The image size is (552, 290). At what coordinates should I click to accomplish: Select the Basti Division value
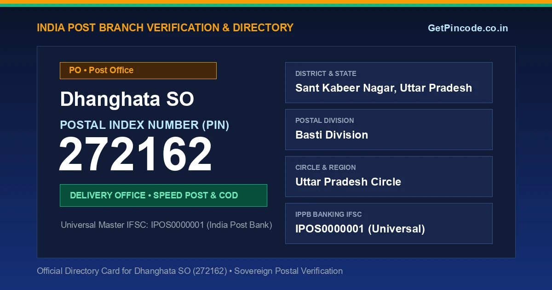(332, 135)
